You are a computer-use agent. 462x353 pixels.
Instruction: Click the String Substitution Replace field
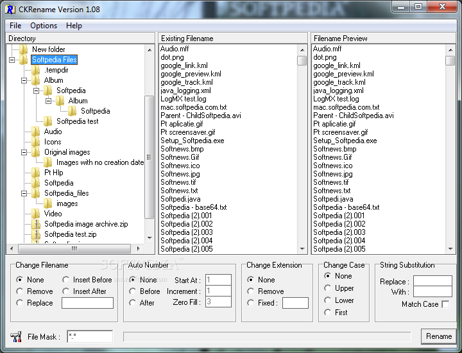pyautogui.click(x=432, y=281)
